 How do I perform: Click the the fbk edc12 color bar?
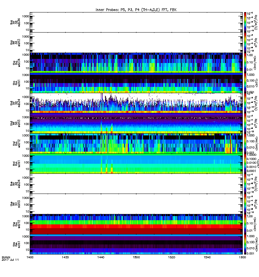245,224
